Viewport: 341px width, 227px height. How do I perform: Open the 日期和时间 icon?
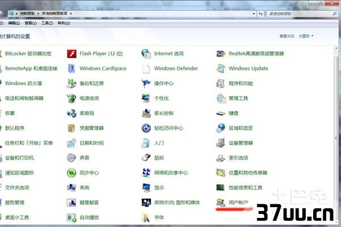pos(72,143)
